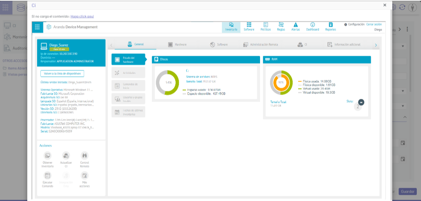
Task: Expand Más acciones options
Action: (84, 176)
